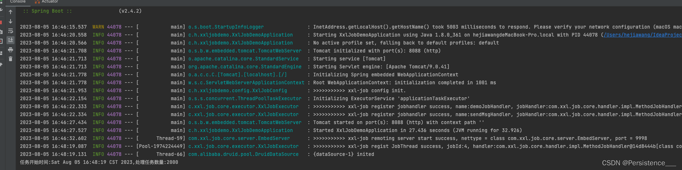
Task: Click the 'Thread-66]' thread name
Action: click(x=171, y=154)
